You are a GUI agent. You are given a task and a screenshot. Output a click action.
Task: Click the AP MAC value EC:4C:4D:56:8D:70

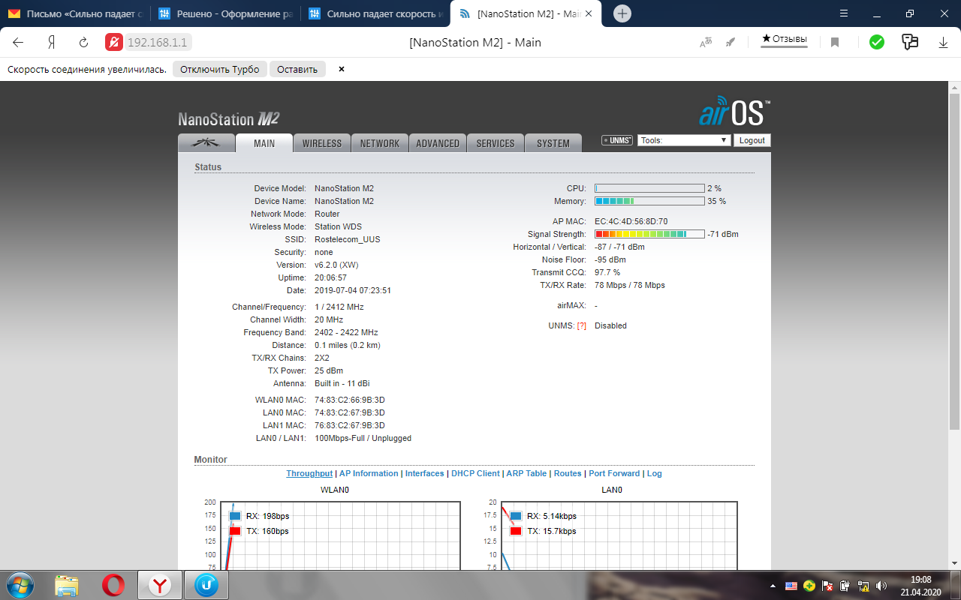click(x=631, y=221)
